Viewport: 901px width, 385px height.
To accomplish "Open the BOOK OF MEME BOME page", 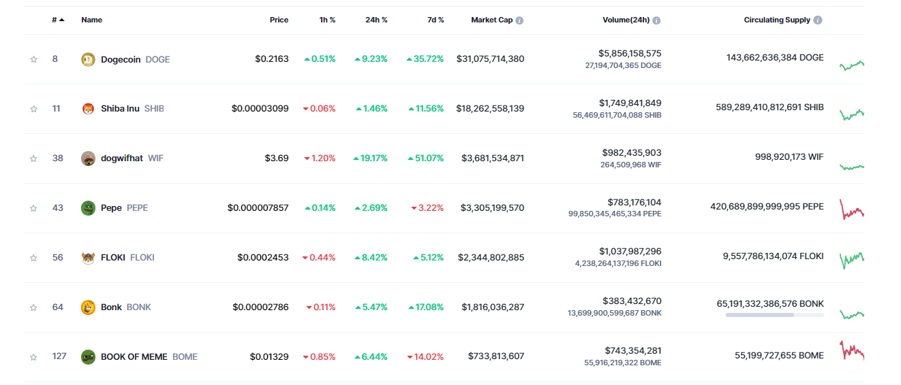I will tap(149, 357).
